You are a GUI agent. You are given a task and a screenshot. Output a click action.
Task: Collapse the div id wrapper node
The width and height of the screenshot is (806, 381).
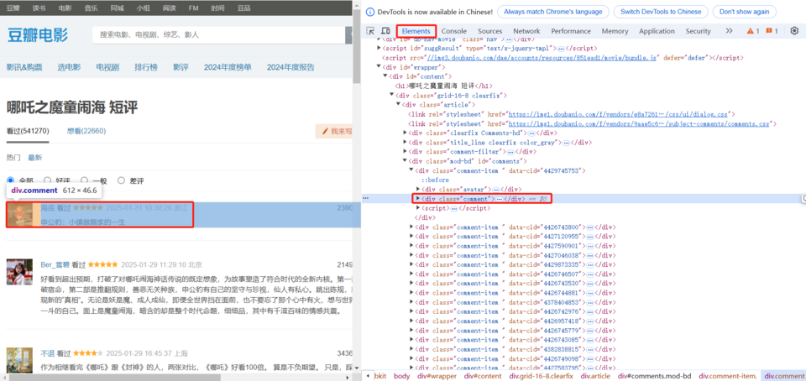379,67
